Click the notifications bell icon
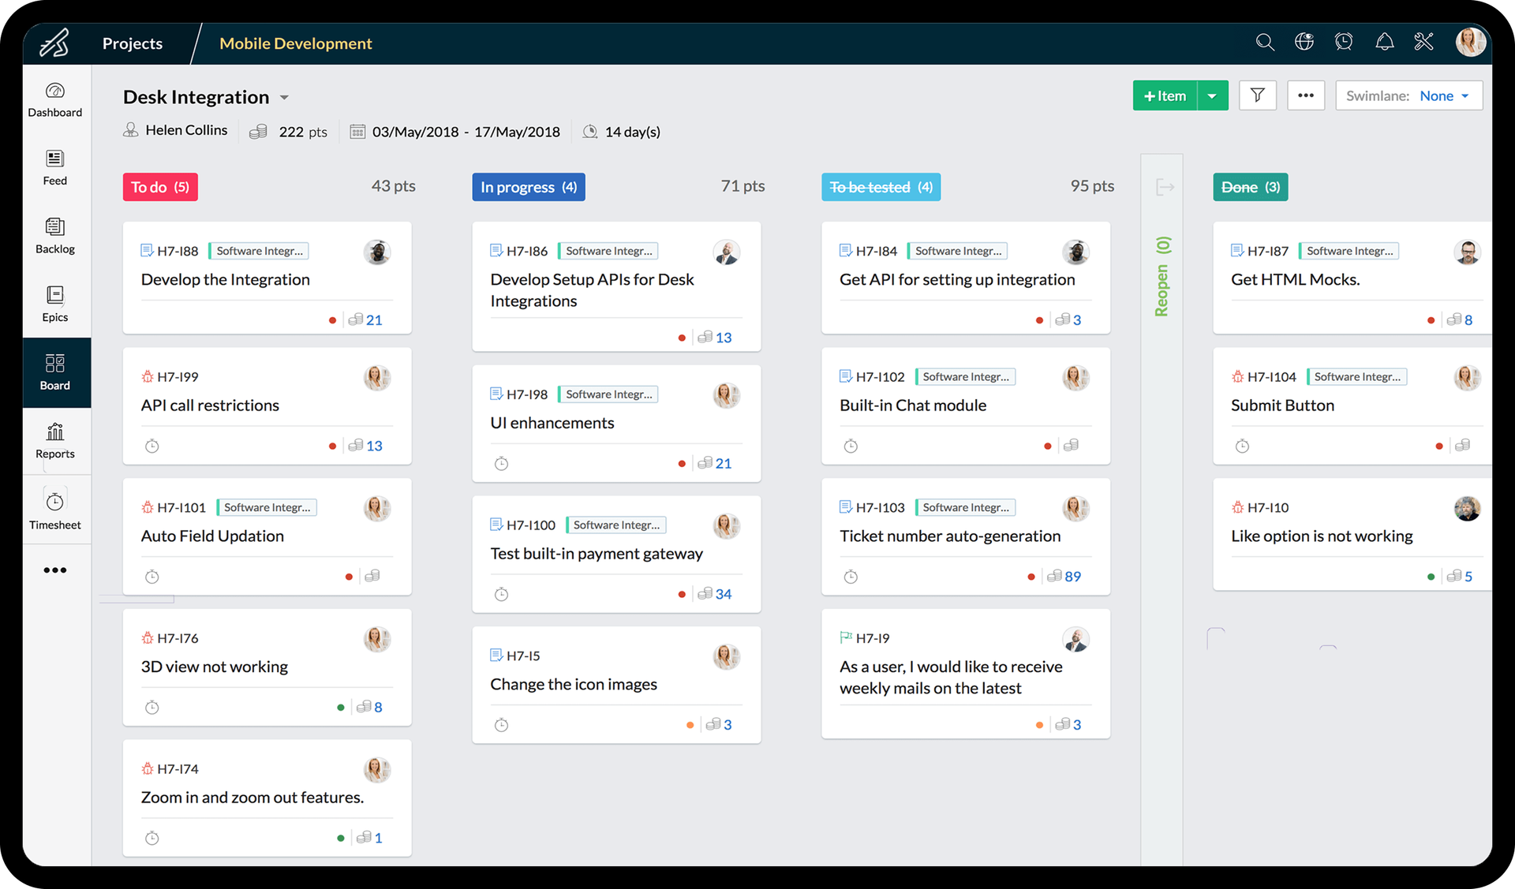1515x889 pixels. point(1384,43)
